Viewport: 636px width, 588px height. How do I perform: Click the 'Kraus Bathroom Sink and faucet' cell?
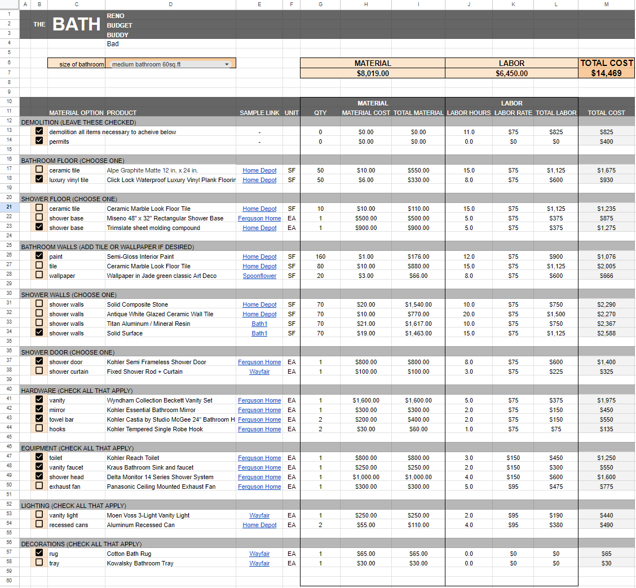170,467
